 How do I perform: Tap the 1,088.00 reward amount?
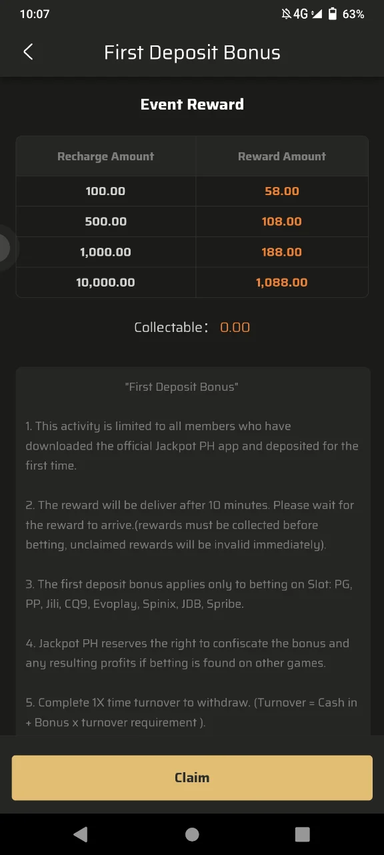282,283
